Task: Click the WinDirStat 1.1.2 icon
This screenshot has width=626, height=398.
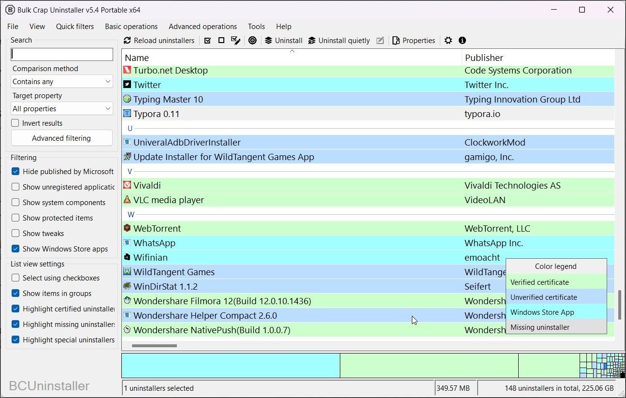Action: coord(127,286)
